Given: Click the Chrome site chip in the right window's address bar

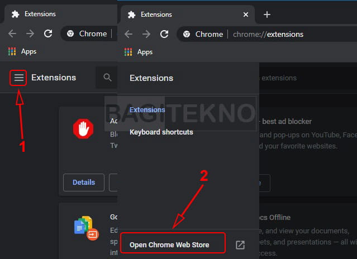Looking at the screenshot, I should [203, 35].
